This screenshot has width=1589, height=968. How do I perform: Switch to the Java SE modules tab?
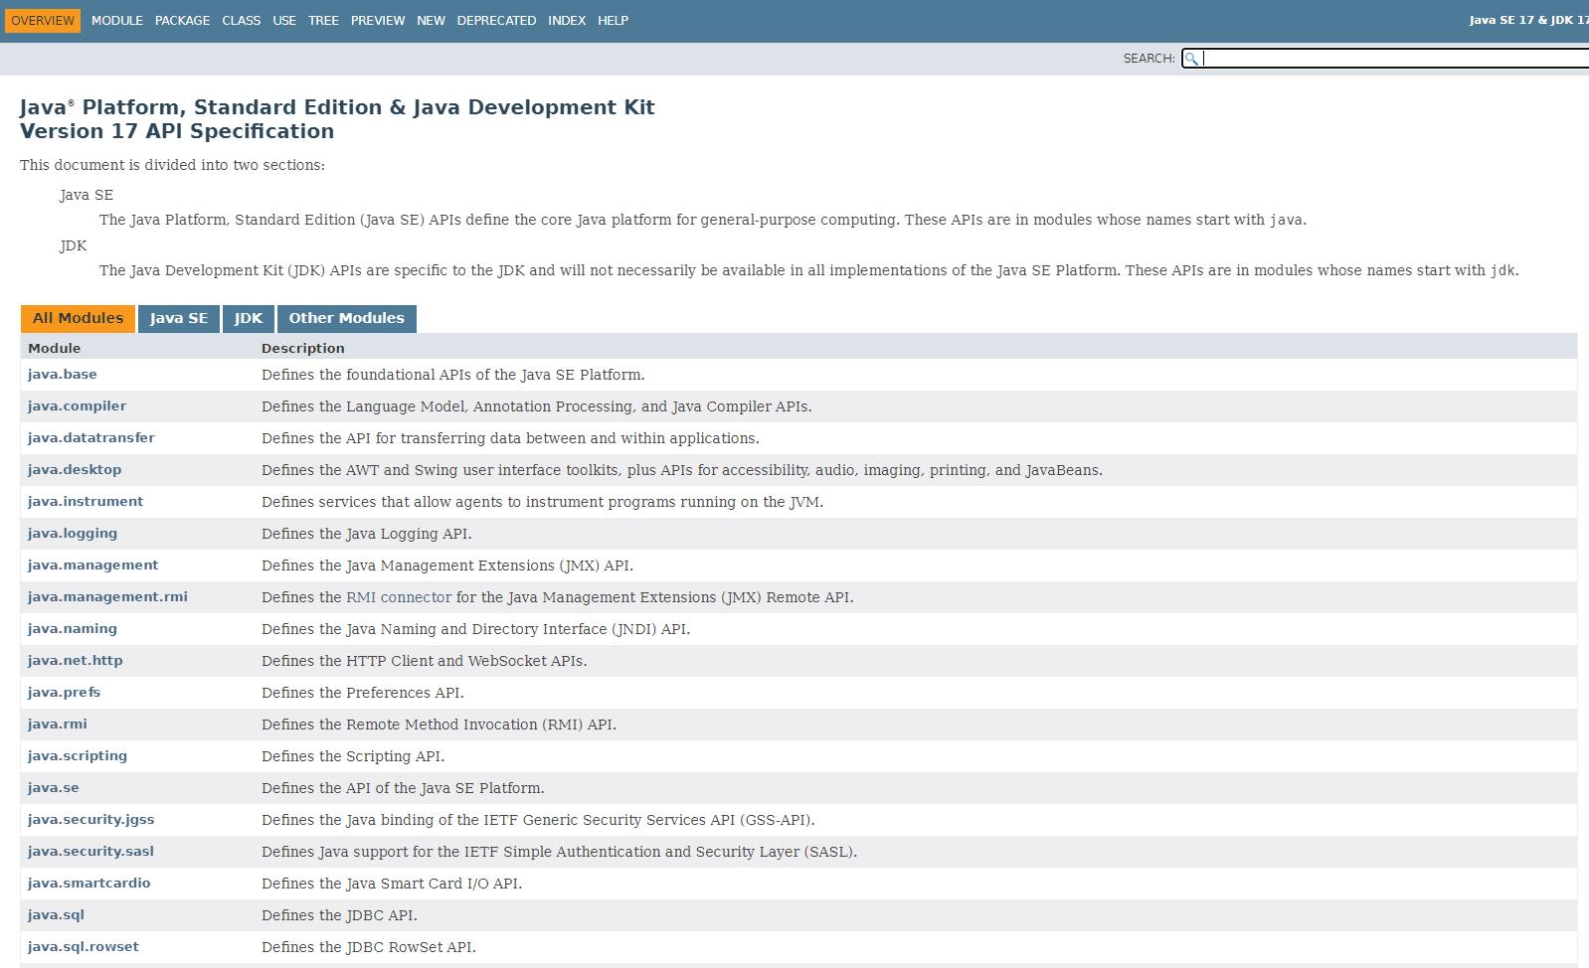[x=179, y=318]
